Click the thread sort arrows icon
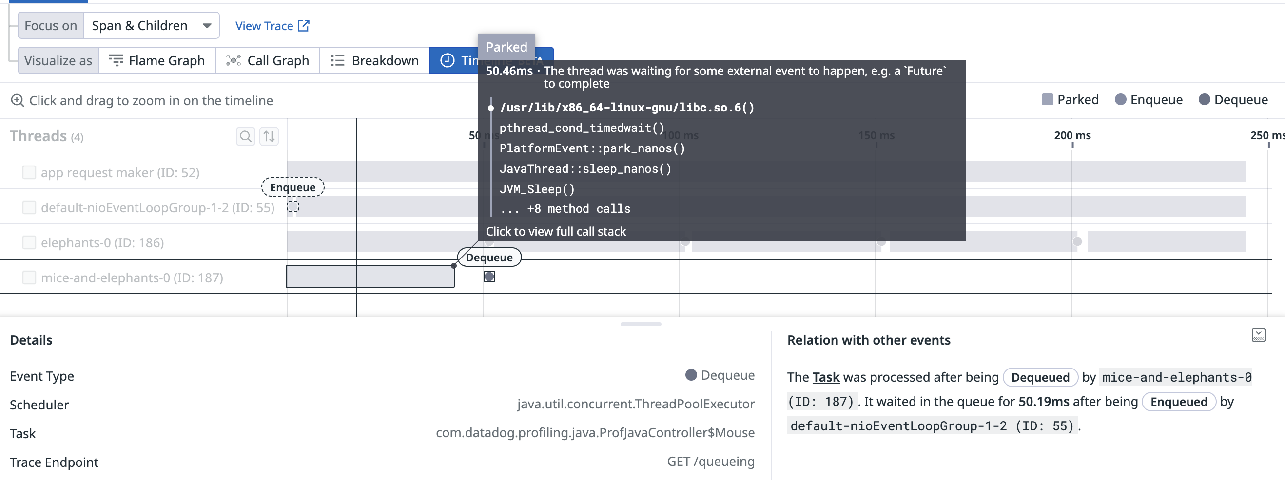 coord(269,136)
